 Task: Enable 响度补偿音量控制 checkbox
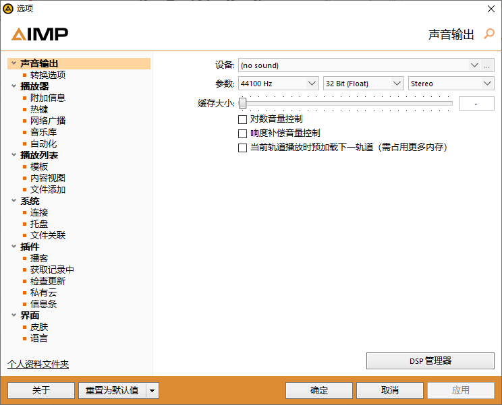click(x=242, y=133)
